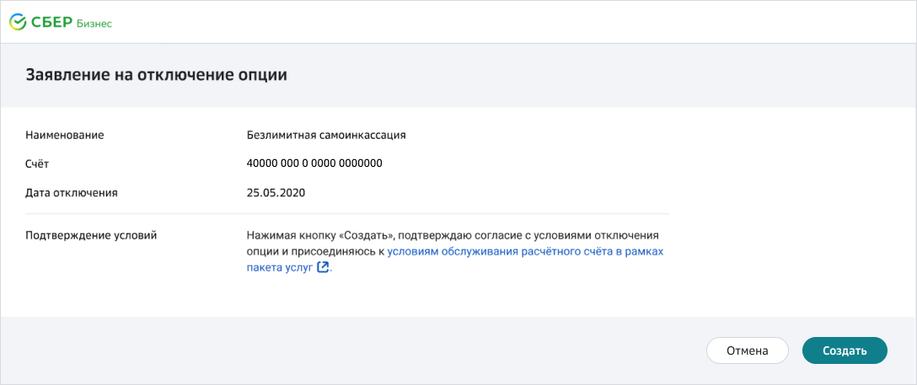Select the Счёт field label

39,163
